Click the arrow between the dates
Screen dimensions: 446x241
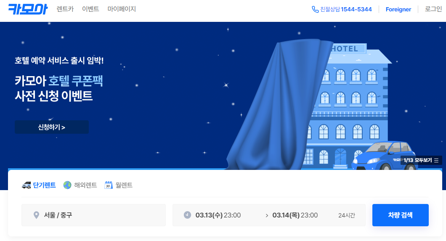point(267,215)
